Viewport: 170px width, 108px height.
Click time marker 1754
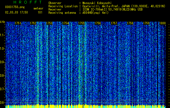pyautogui.click(x=65, y=23)
